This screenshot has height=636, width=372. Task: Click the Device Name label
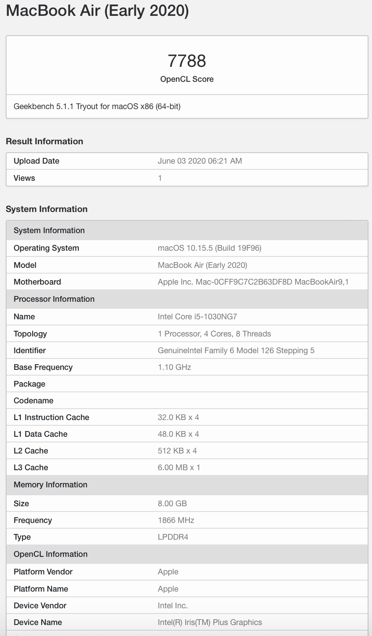[38, 622]
